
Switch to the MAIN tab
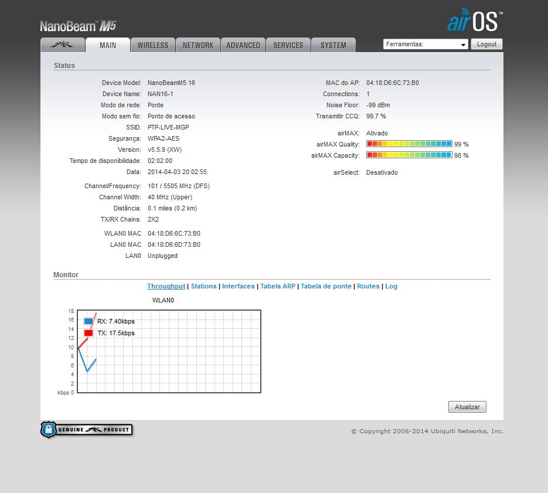click(x=108, y=45)
